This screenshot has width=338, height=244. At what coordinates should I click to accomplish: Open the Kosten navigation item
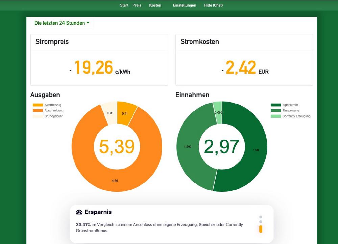coord(155,5)
